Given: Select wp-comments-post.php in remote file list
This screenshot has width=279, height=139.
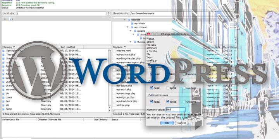Looking at the screenshot, I should click(130, 63).
